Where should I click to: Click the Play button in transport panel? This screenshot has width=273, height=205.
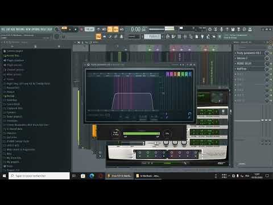pos(70,30)
